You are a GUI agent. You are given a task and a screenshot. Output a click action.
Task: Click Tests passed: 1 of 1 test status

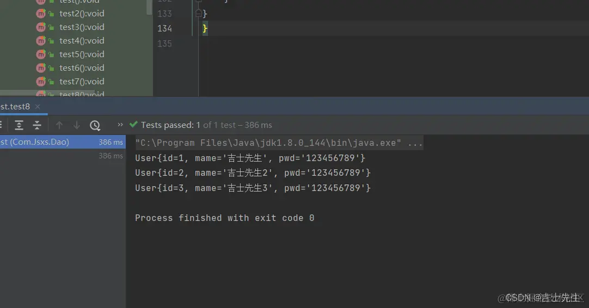(x=206, y=125)
